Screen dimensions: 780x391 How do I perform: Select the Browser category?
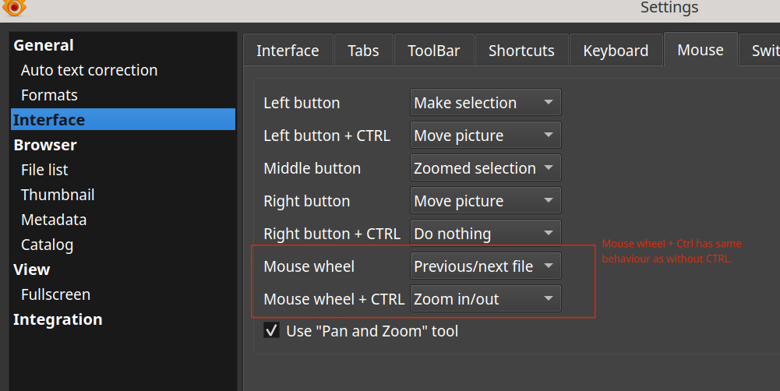pyautogui.click(x=45, y=145)
